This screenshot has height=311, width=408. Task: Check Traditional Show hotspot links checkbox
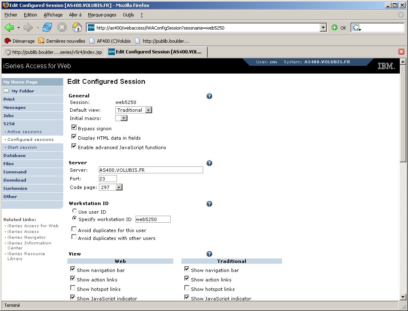187,288
